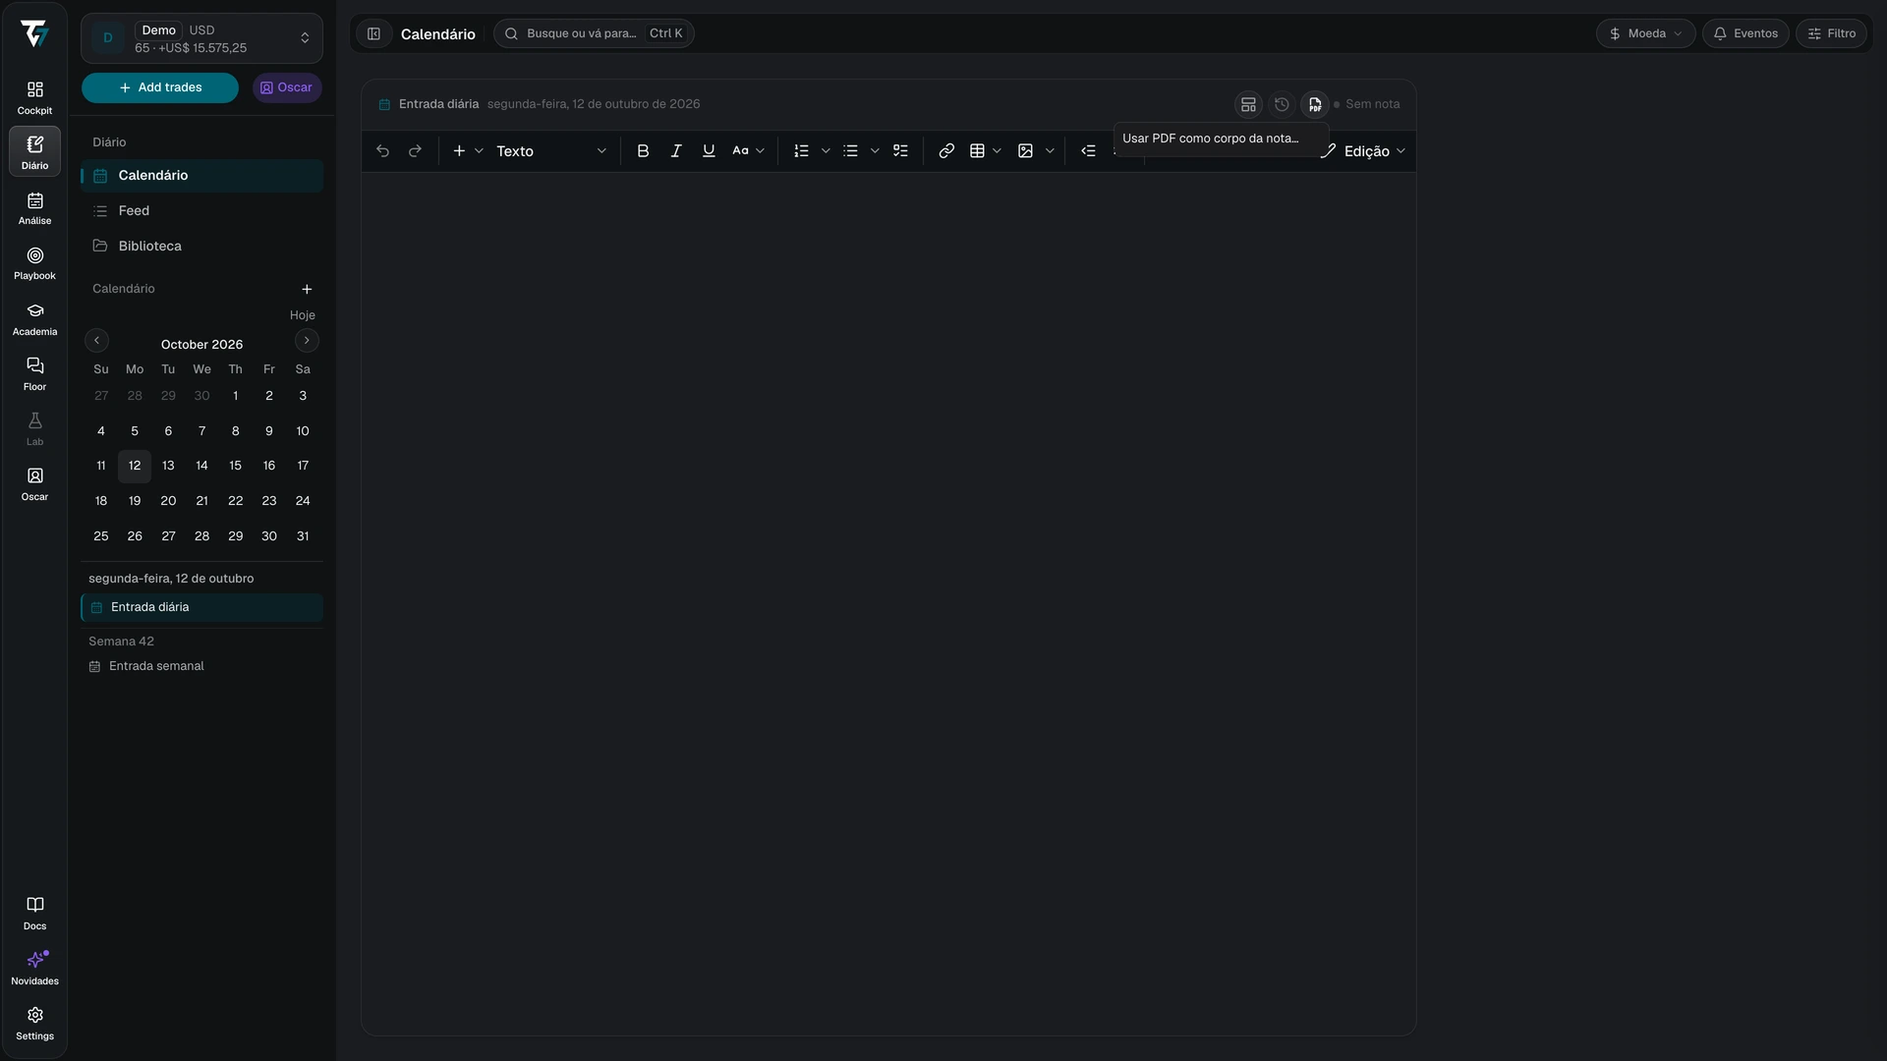The width and height of the screenshot is (1887, 1061).
Task: Open the Análise section
Action: 34,208
